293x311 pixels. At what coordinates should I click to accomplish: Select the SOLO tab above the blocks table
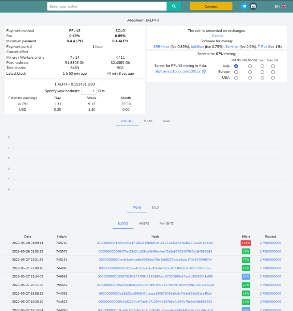(x=155, y=208)
